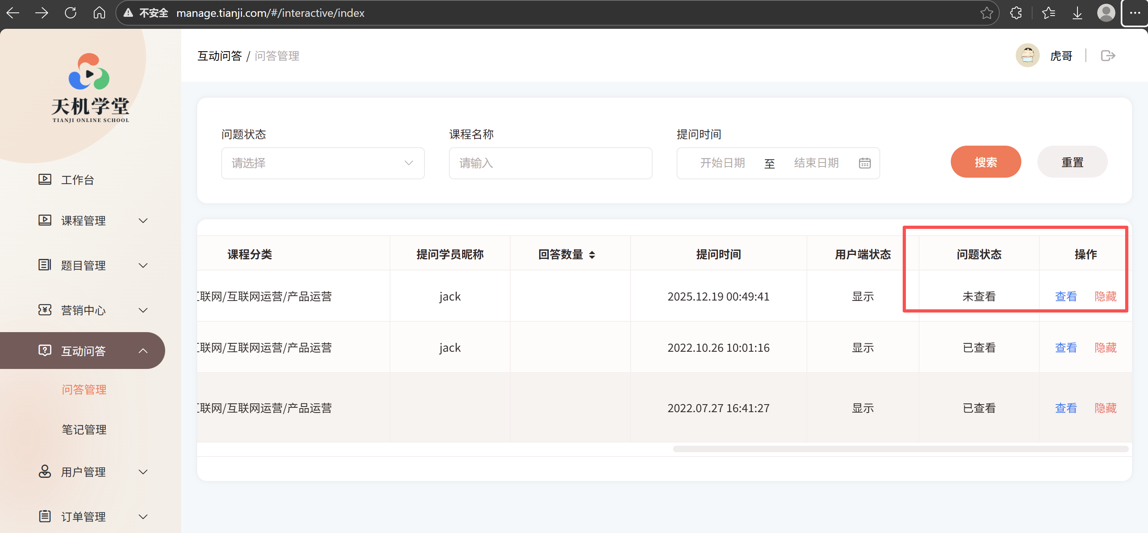View the 未查看 question via 查看 link
The image size is (1148, 533).
pyautogui.click(x=1065, y=296)
